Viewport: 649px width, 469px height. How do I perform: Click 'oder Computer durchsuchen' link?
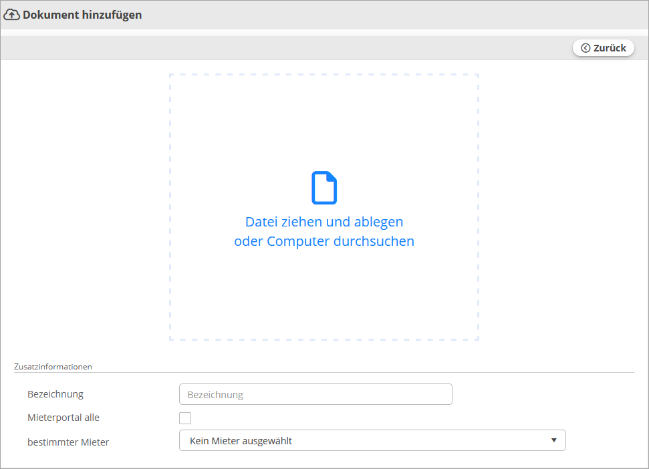pyautogui.click(x=324, y=242)
